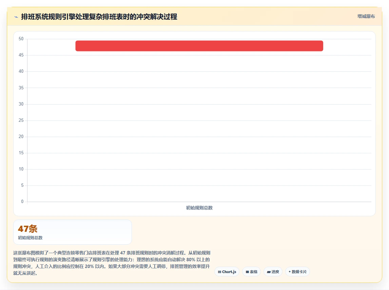The height and width of the screenshot is (290, 389).
Task: Click the 数据卡片 tag chip
Action: coord(297,272)
